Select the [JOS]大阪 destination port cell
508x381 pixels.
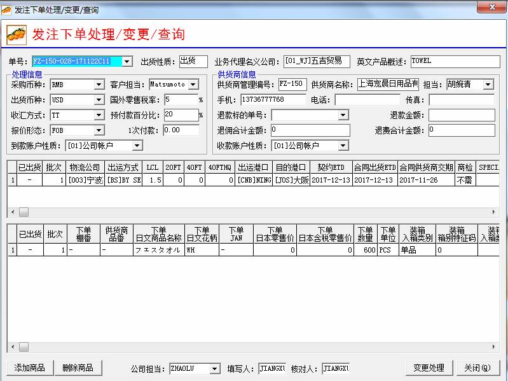pos(291,180)
